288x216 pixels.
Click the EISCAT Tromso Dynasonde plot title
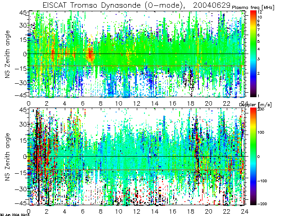[136, 5]
